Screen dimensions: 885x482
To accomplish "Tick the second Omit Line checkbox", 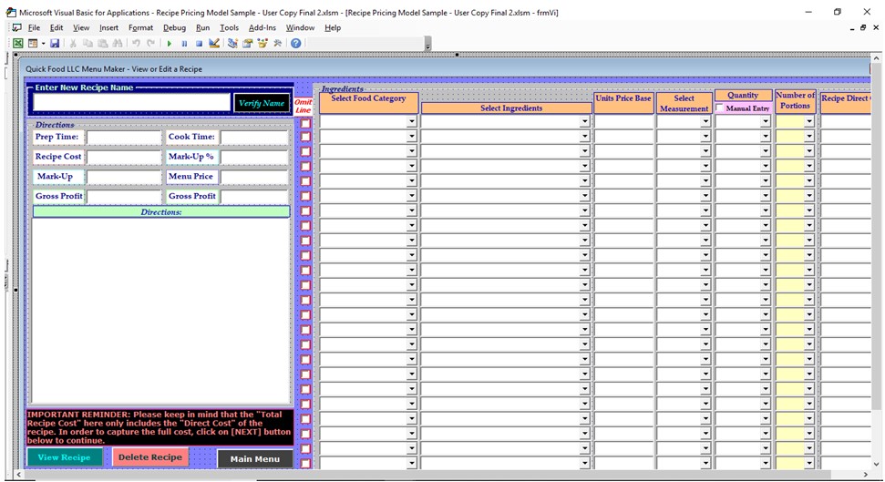I will point(305,138).
